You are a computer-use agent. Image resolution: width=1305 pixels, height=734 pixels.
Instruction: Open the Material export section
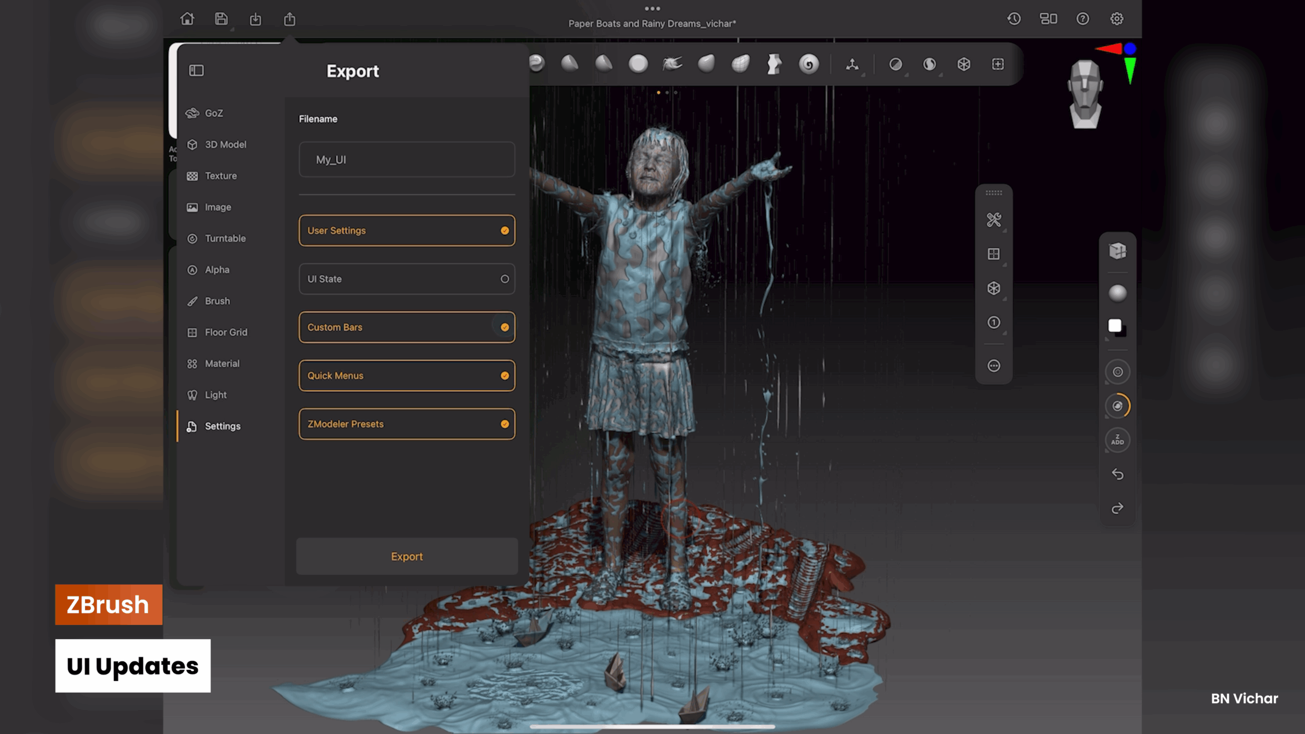tap(222, 363)
